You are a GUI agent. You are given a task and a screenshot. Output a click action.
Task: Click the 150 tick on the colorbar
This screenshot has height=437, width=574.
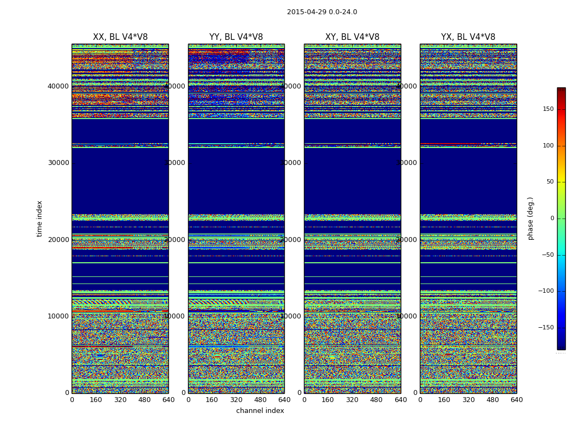(548, 109)
